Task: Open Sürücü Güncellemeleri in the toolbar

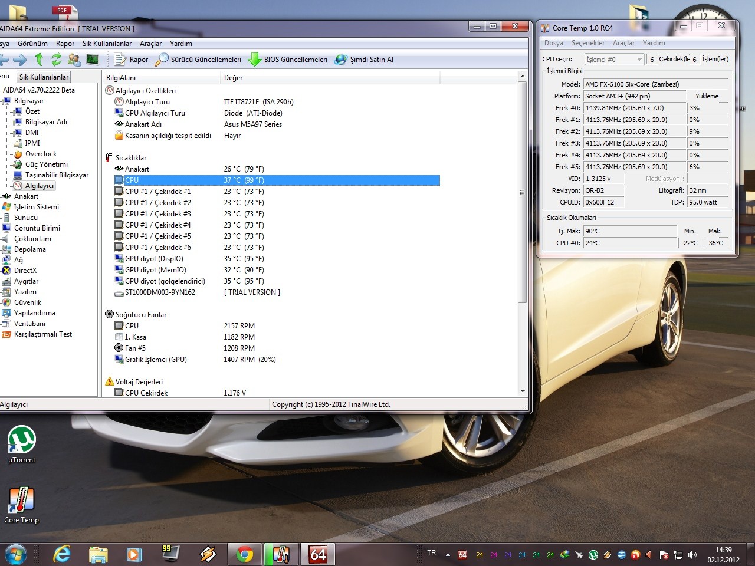Action: [198, 60]
